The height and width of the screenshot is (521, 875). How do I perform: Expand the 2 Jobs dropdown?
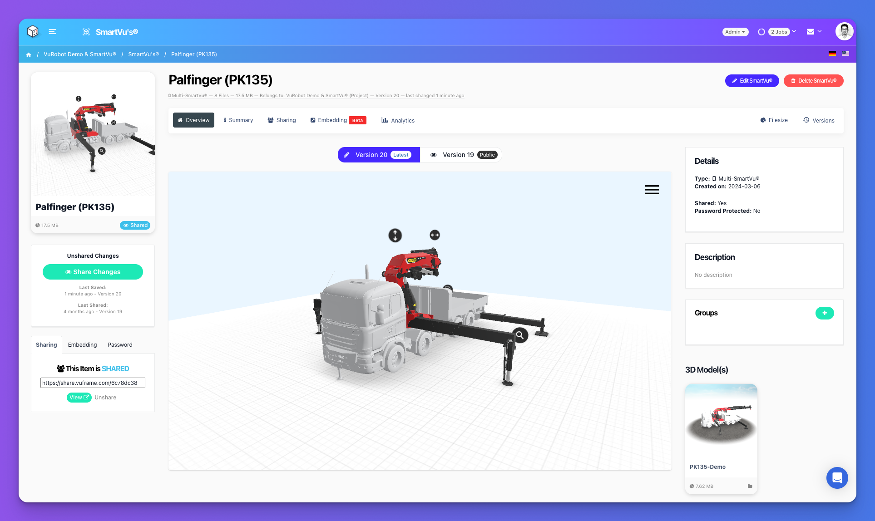point(782,32)
